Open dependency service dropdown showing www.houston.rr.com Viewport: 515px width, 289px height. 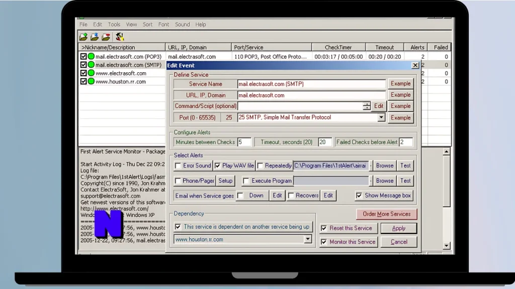308,239
